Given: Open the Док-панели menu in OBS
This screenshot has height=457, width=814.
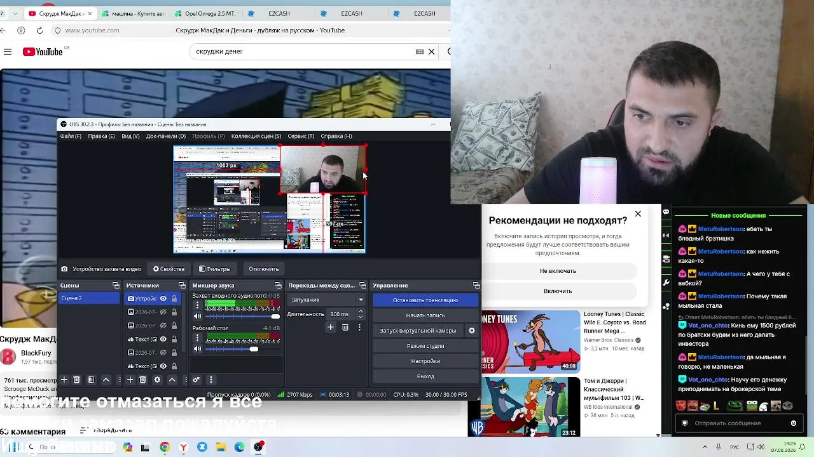Looking at the screenshot, I should [166, 136].
